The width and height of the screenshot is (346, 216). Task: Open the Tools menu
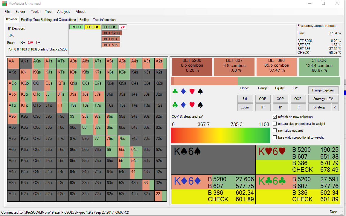pyautogui.click(x=35, y=12)
